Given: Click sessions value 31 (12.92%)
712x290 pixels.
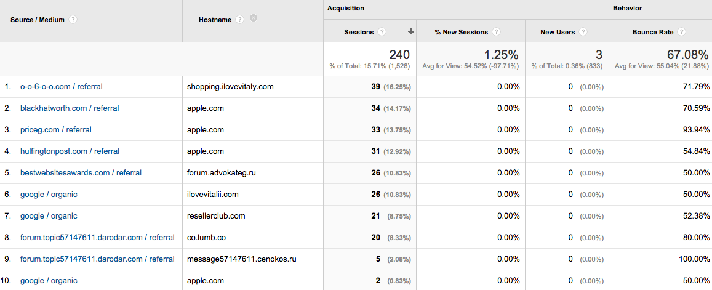Looking at the screenshot, I should coord(391,151).
